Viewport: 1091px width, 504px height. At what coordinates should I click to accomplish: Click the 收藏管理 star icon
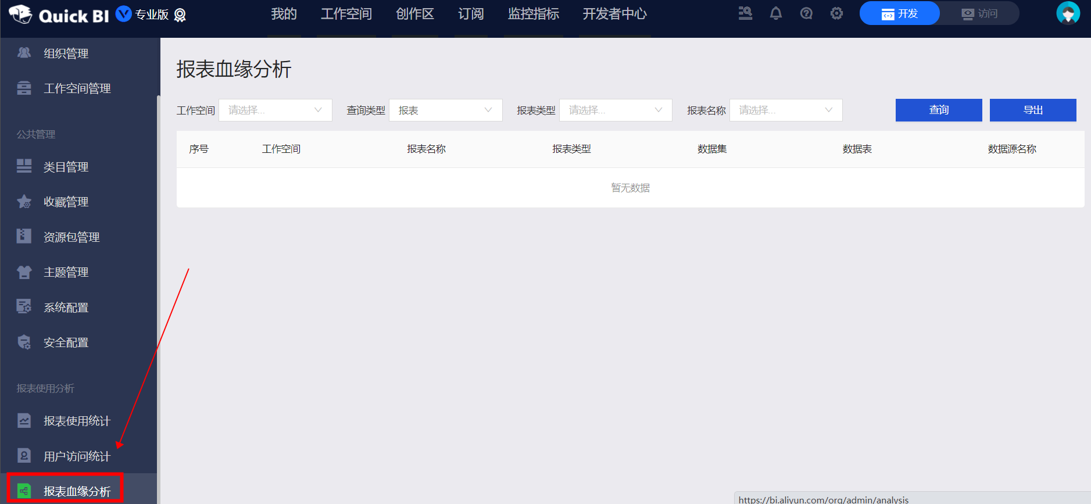24,202
